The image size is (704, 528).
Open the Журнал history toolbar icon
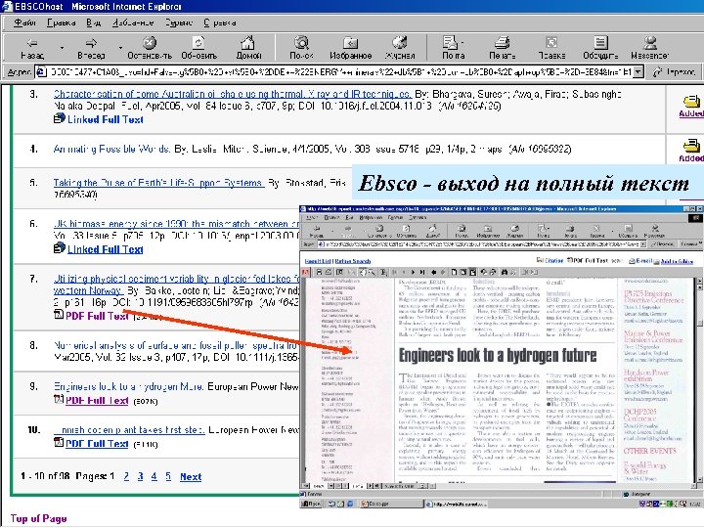tap(400, 43)
